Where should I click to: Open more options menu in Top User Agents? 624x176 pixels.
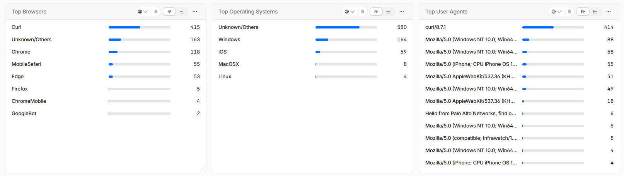click(x=609, y=12)
